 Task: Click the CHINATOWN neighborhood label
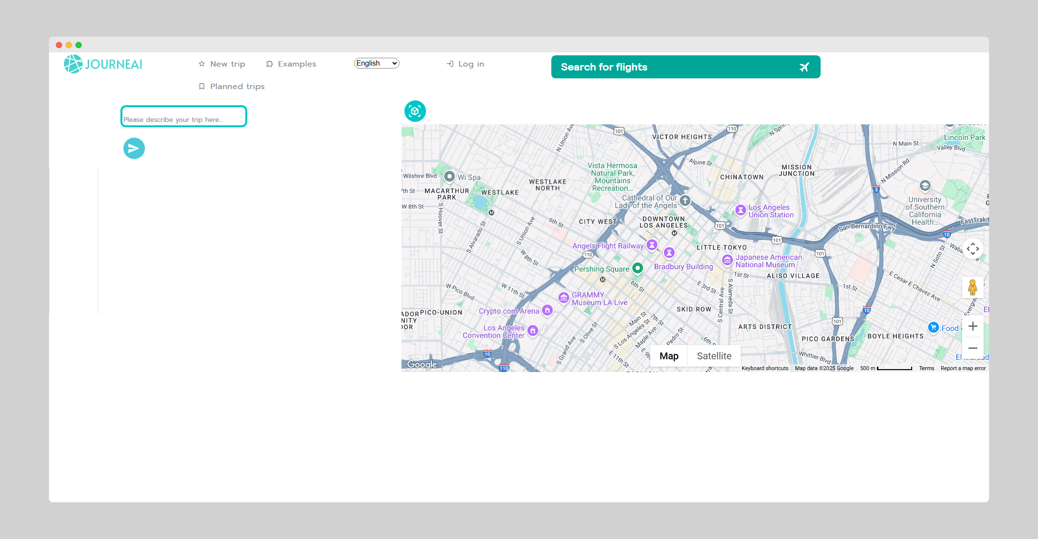[x=742, y=177]
